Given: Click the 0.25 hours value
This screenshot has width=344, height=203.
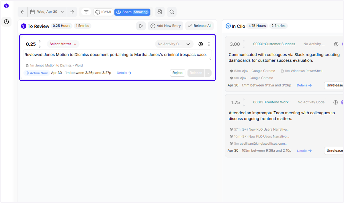Looking at the screenshot, I should click(31, 44).
